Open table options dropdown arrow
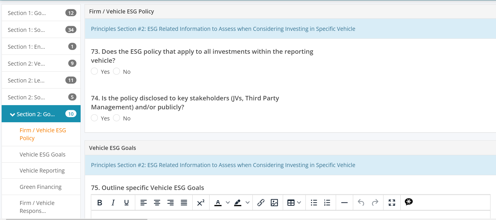This screenshot has width=496, height=220. pyautogui.click(x=299, y=203)
